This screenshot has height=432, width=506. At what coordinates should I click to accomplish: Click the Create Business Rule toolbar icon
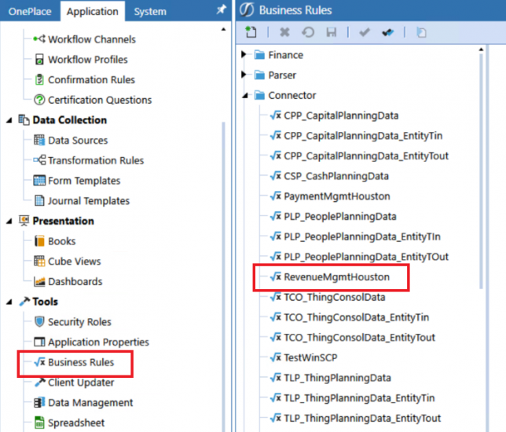pyautogui.click(x=251, y=32)
